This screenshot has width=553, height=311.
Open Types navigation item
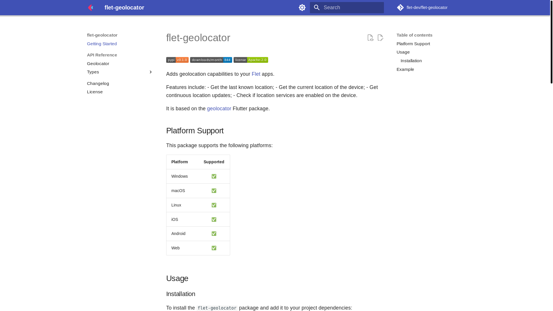click(93, 72)
